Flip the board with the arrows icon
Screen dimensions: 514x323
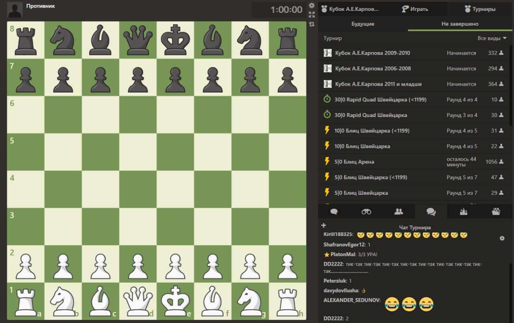pos(312,24)
